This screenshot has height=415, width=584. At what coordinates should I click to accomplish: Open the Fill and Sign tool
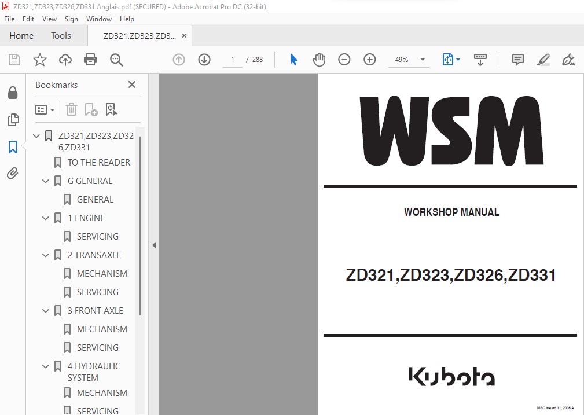[568, 60]
